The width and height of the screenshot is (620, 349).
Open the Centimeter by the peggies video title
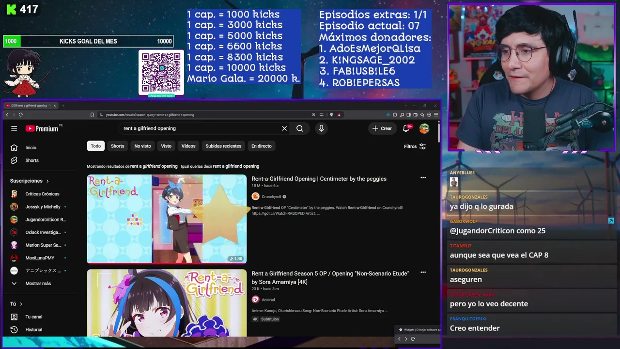click(319, 179)
